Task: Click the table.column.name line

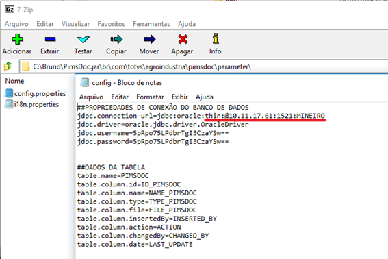Action: tap(137, 193)
